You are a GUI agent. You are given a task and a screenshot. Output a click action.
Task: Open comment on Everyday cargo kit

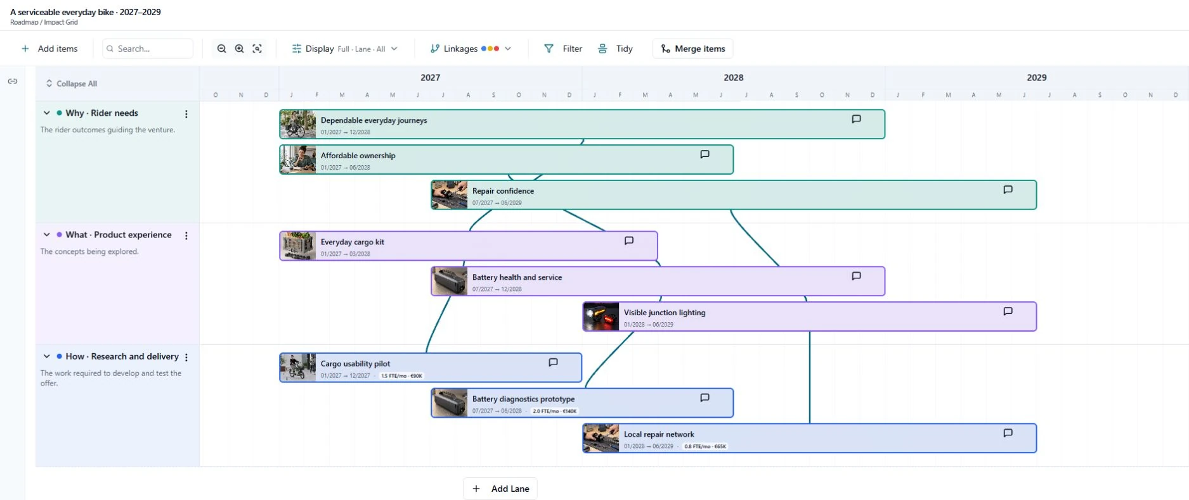(629, 241)
